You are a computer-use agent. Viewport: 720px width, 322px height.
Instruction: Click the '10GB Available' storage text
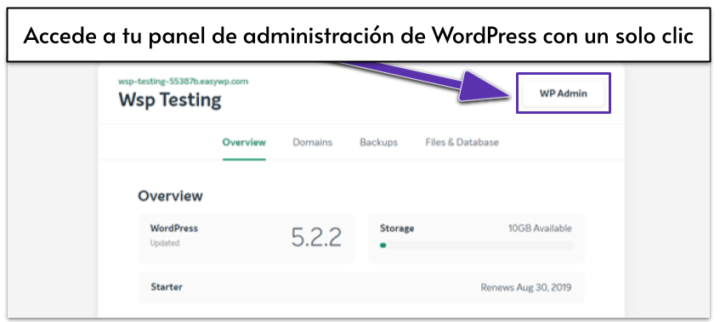540,228
